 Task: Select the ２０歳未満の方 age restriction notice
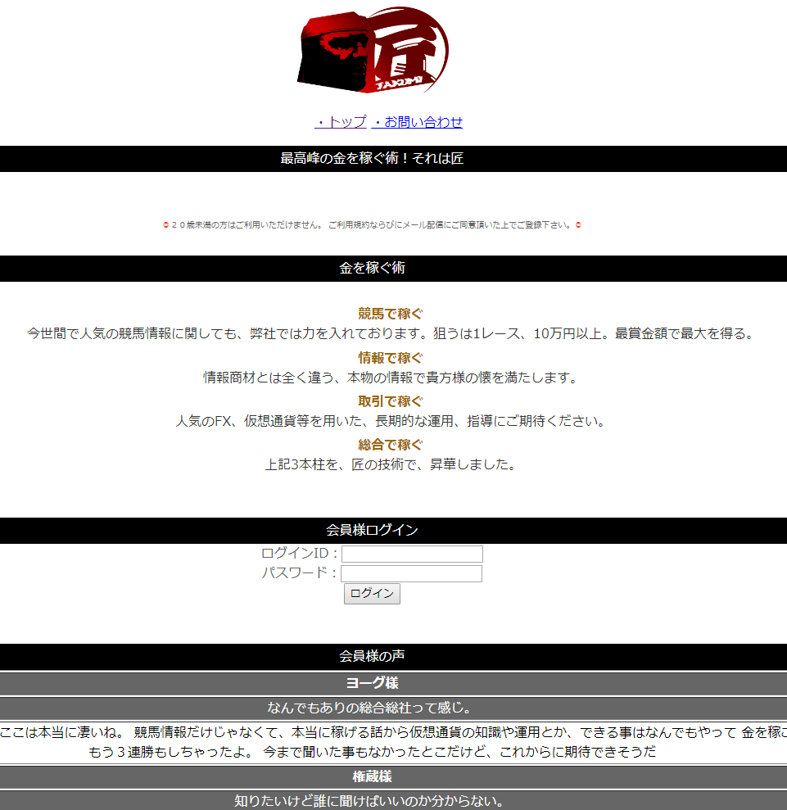coord(372,224)
